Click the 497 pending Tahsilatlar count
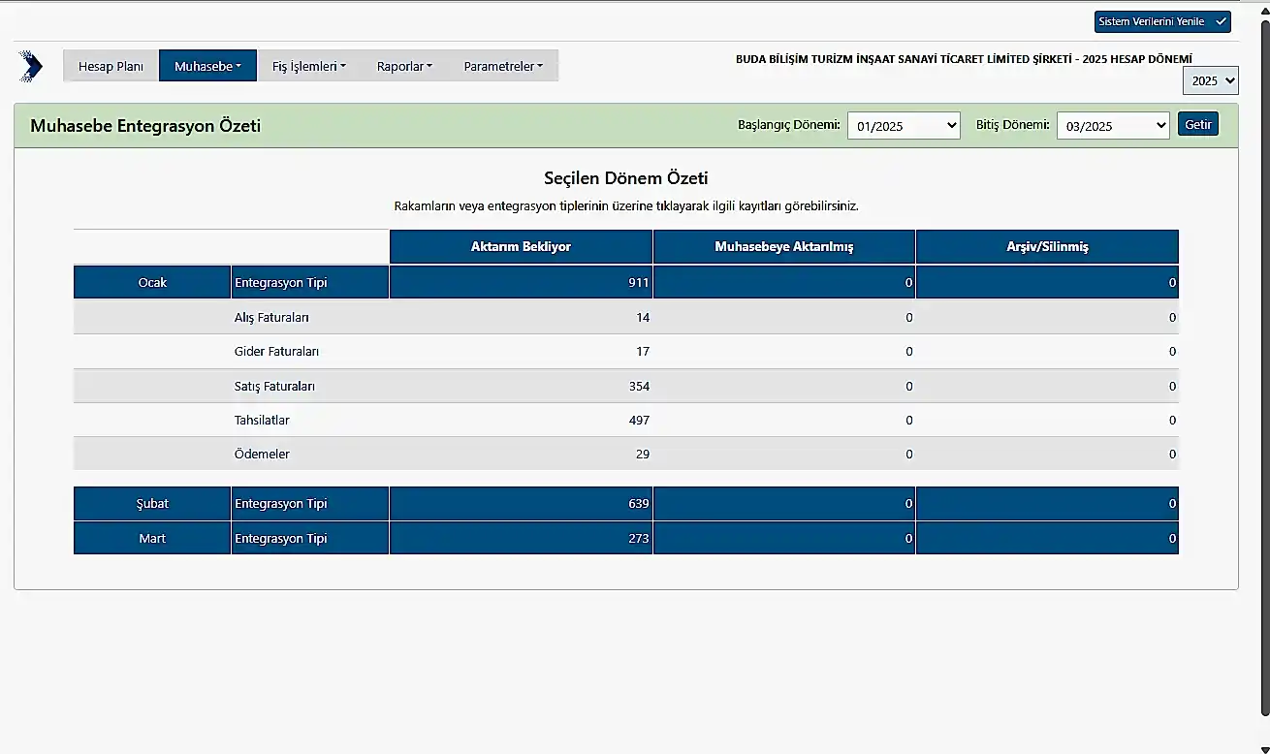1270x754 pixels. [637, 421]
